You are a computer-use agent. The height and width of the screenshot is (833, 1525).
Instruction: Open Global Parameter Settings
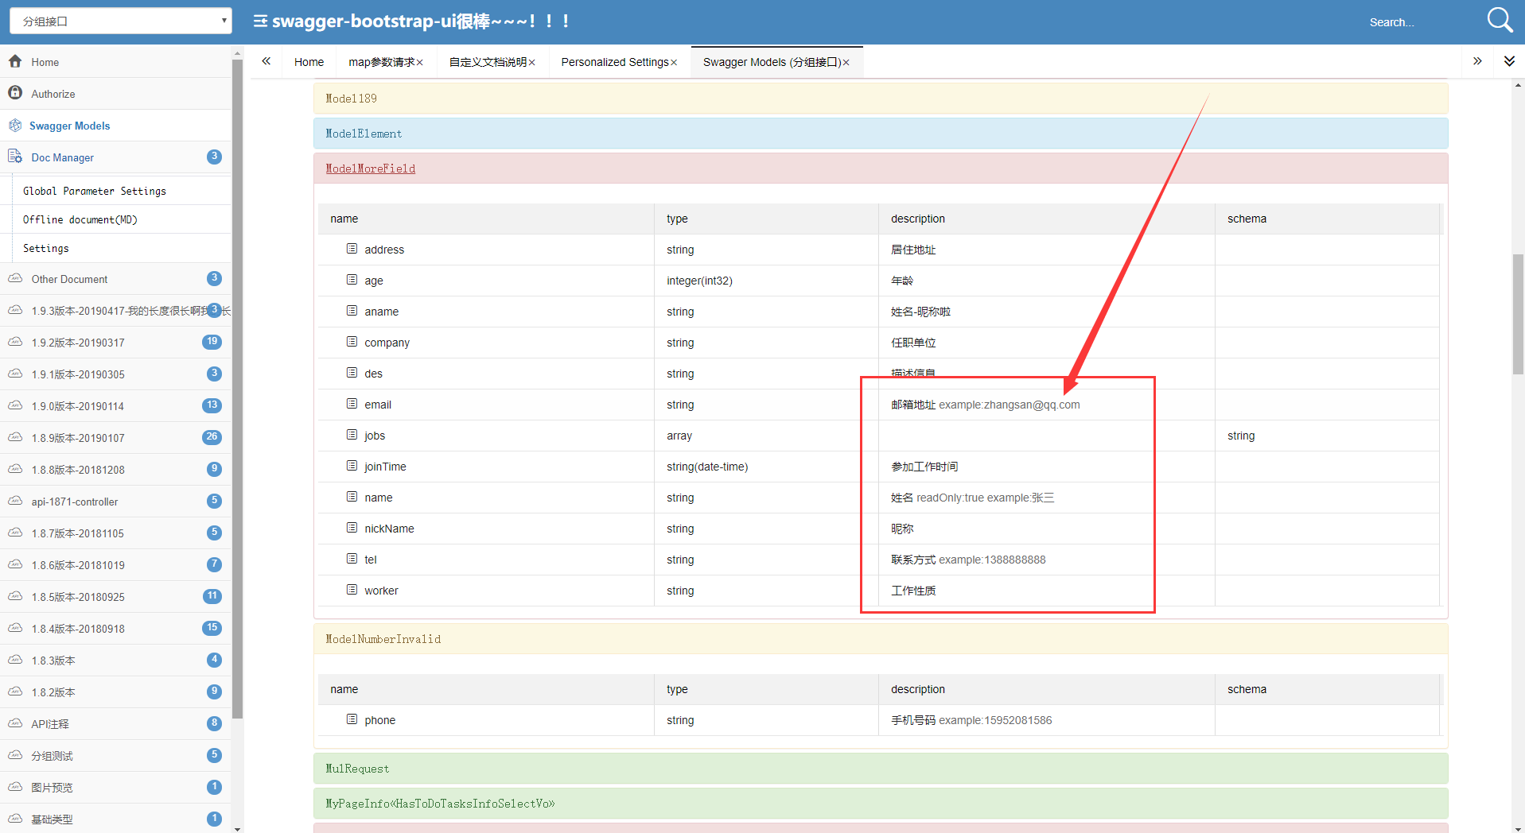click(x=95, y=191)
